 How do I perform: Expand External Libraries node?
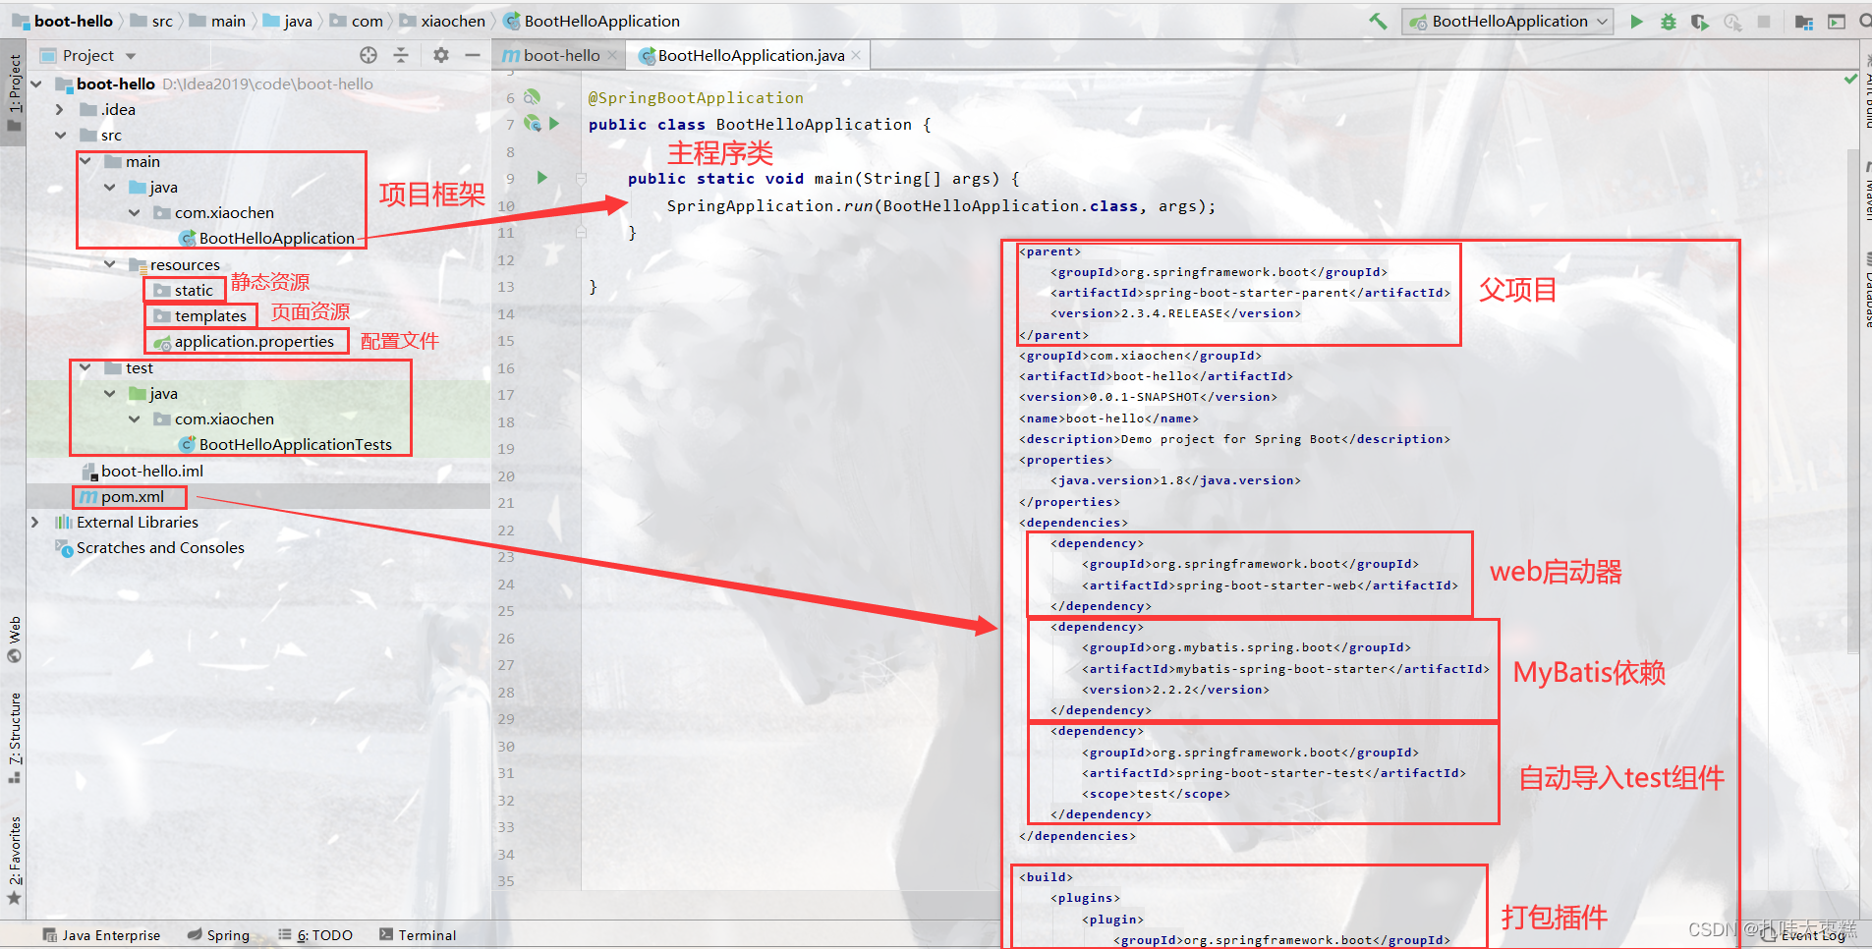(x=35, y=523)
